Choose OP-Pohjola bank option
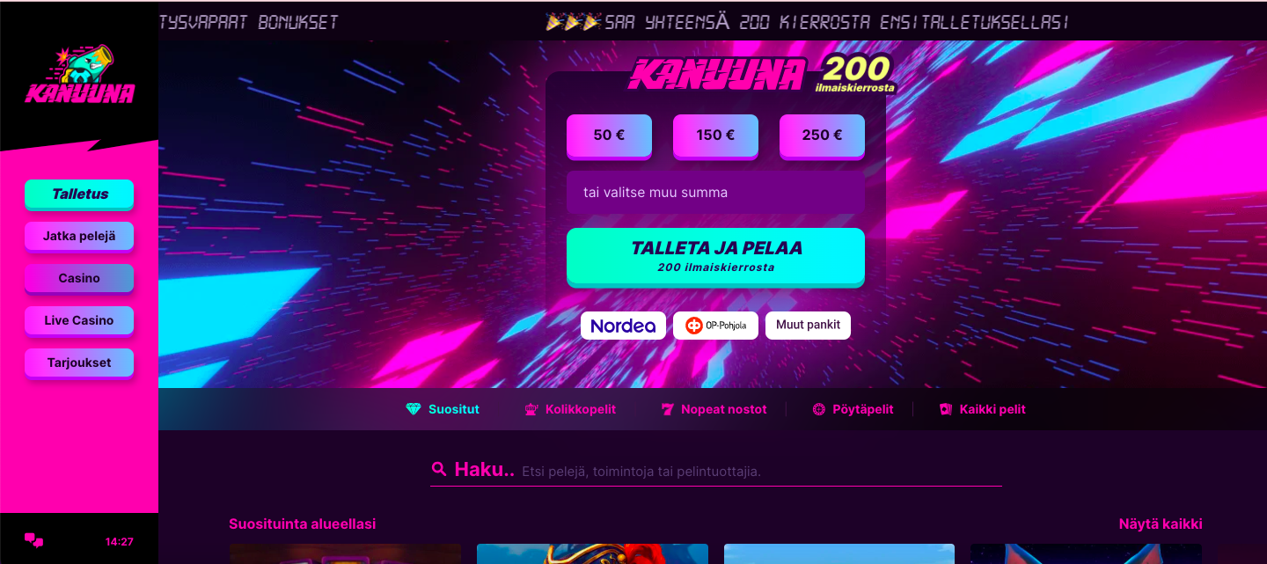Image resolution: width=1267 pixels, height=564 pixels. [715, 326]
